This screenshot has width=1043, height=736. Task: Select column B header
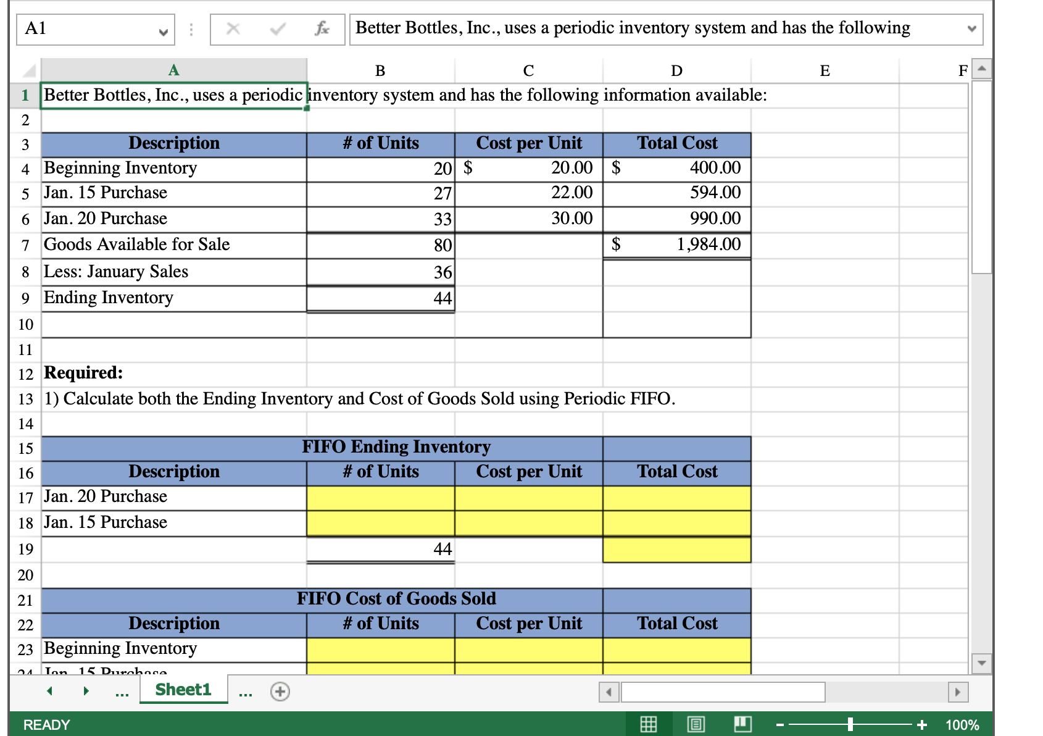(381, 70)
